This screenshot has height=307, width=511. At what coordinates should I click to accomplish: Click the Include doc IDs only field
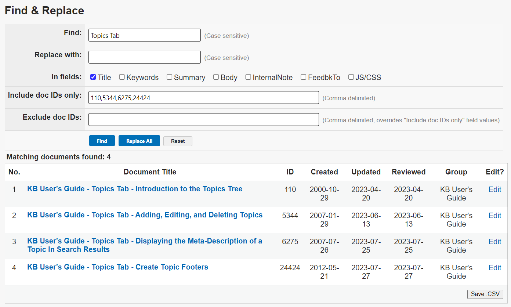pos(204,98)
